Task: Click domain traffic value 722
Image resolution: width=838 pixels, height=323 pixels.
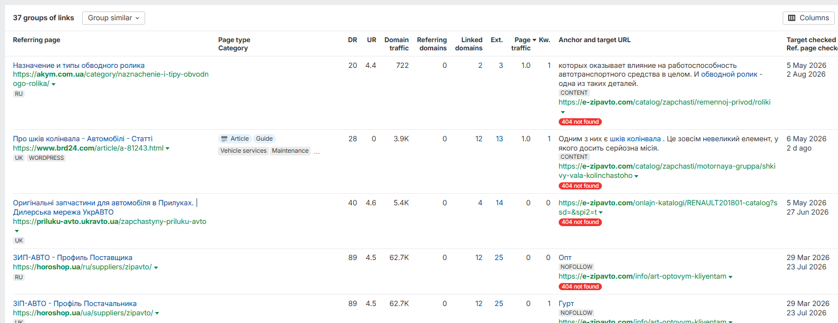Action: [403, 65]
